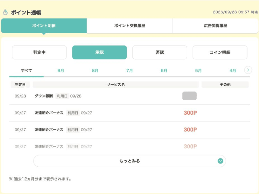Filter by 6月

[164, 71]
